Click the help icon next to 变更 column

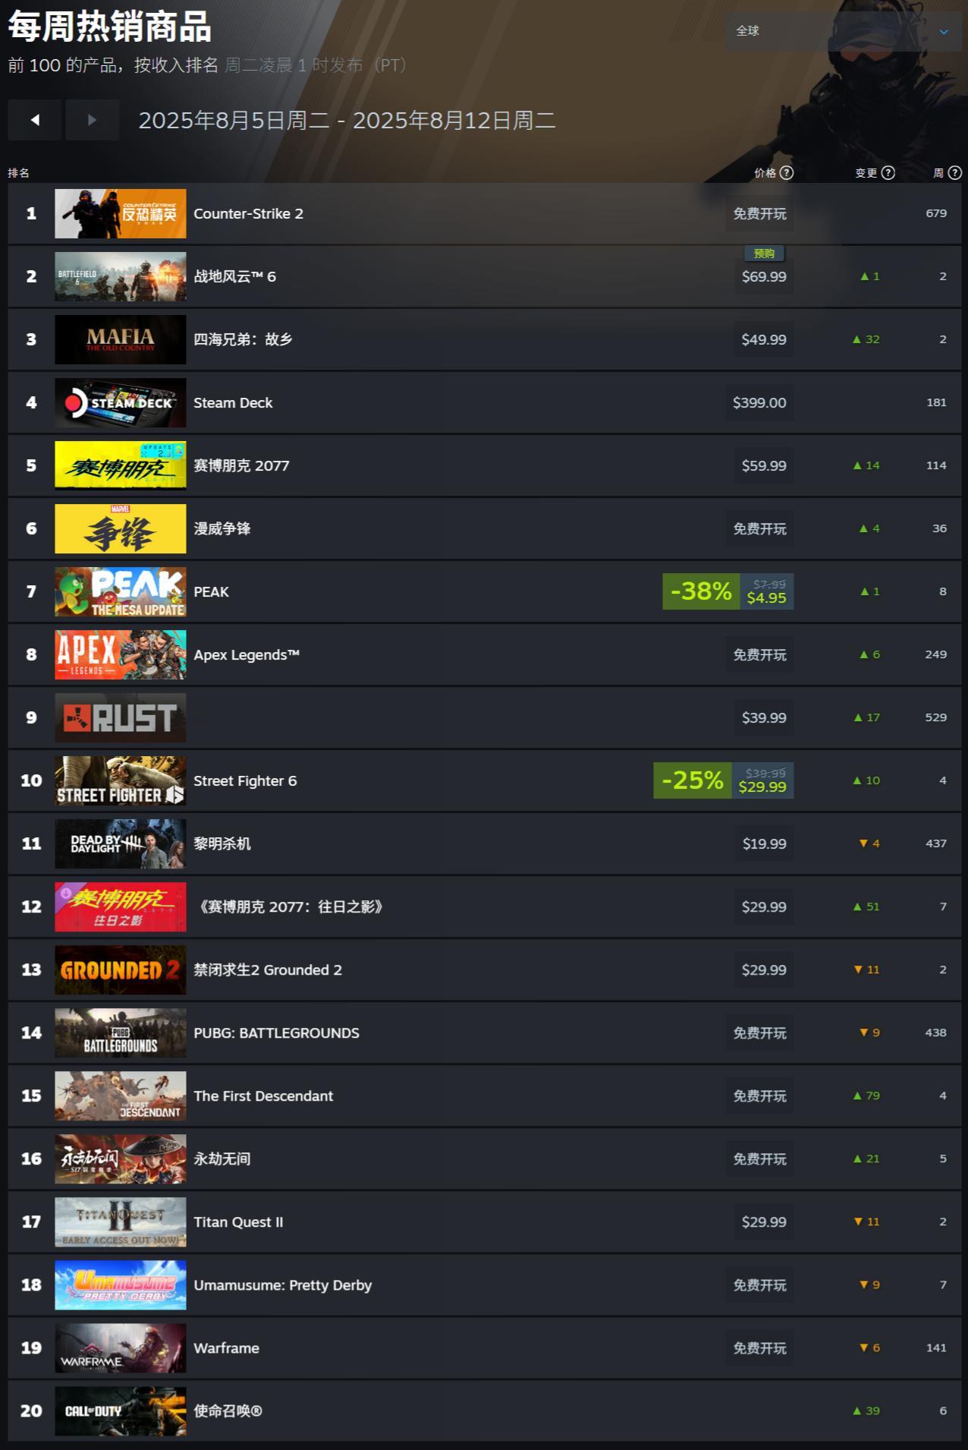888,172
